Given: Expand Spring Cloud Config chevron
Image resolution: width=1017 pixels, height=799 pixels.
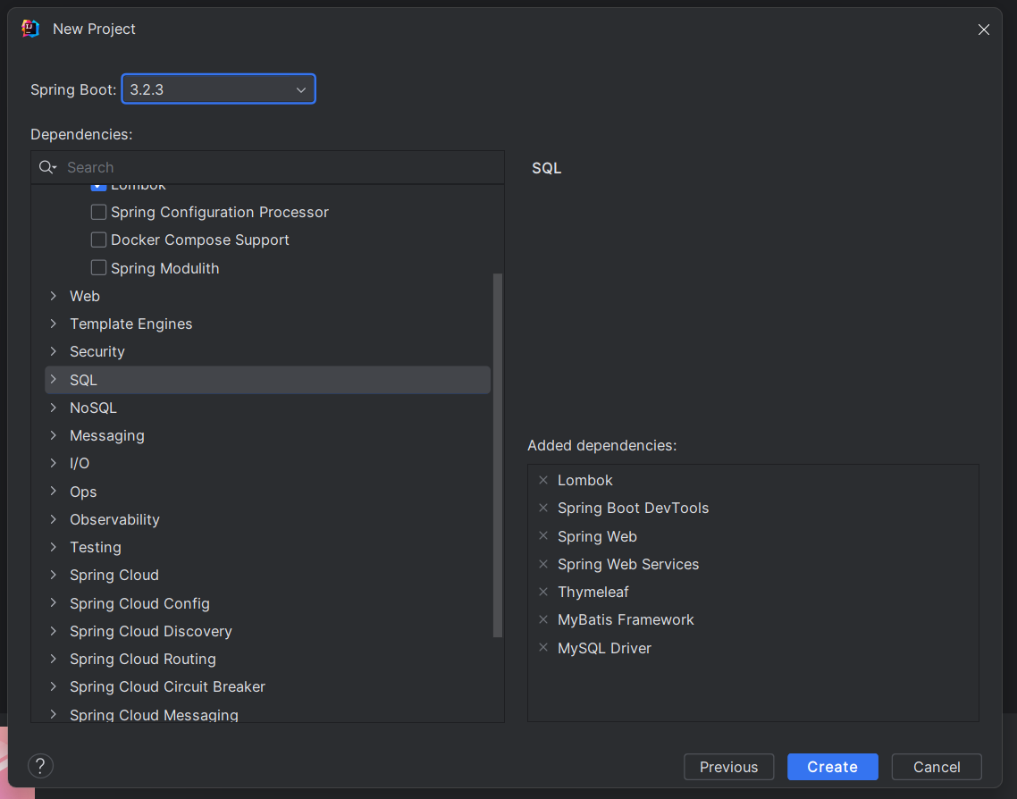Looking at the screenshot, I should [54, 603].
